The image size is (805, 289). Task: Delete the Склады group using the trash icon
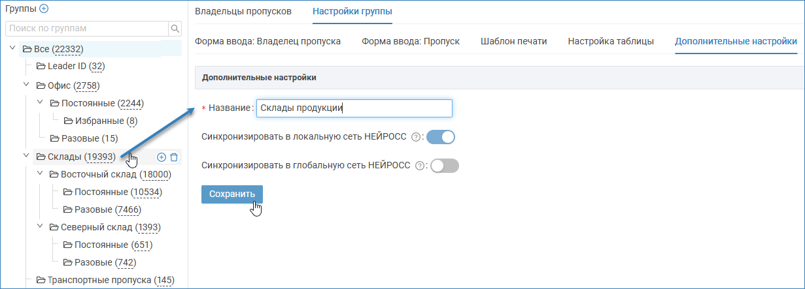[x=174, y=157]
